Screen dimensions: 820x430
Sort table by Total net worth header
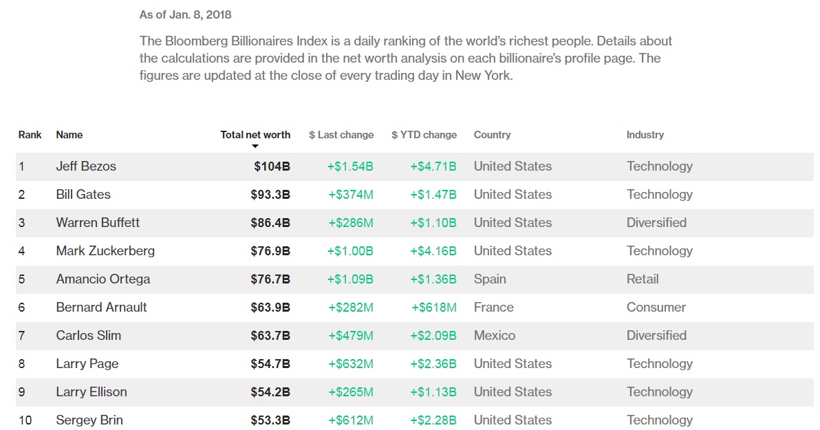pyautogui.click(x=255, y=134)
